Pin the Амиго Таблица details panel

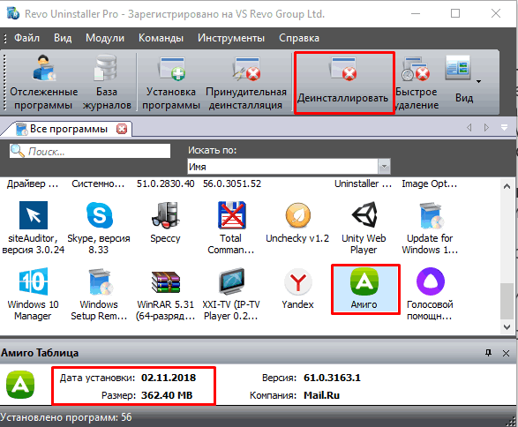[488, 353]
